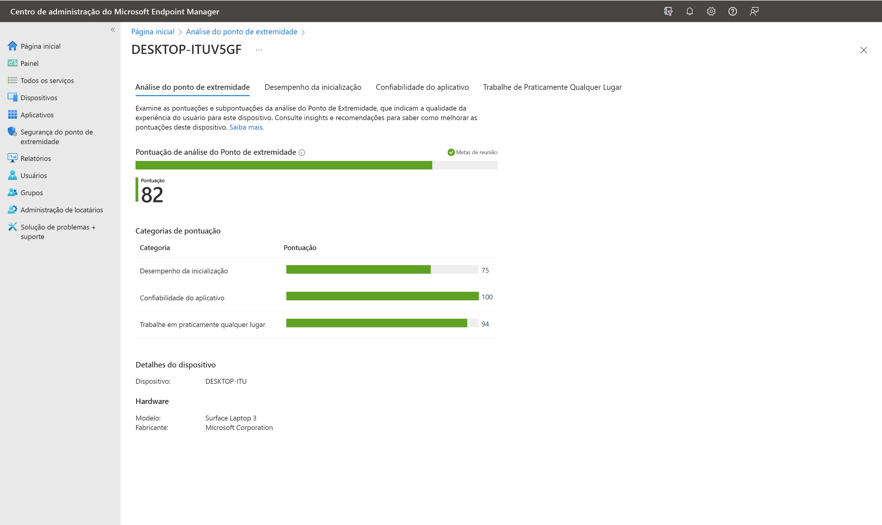Click the help question mark icon
The image size is (882, 525).
pos(732,11)
